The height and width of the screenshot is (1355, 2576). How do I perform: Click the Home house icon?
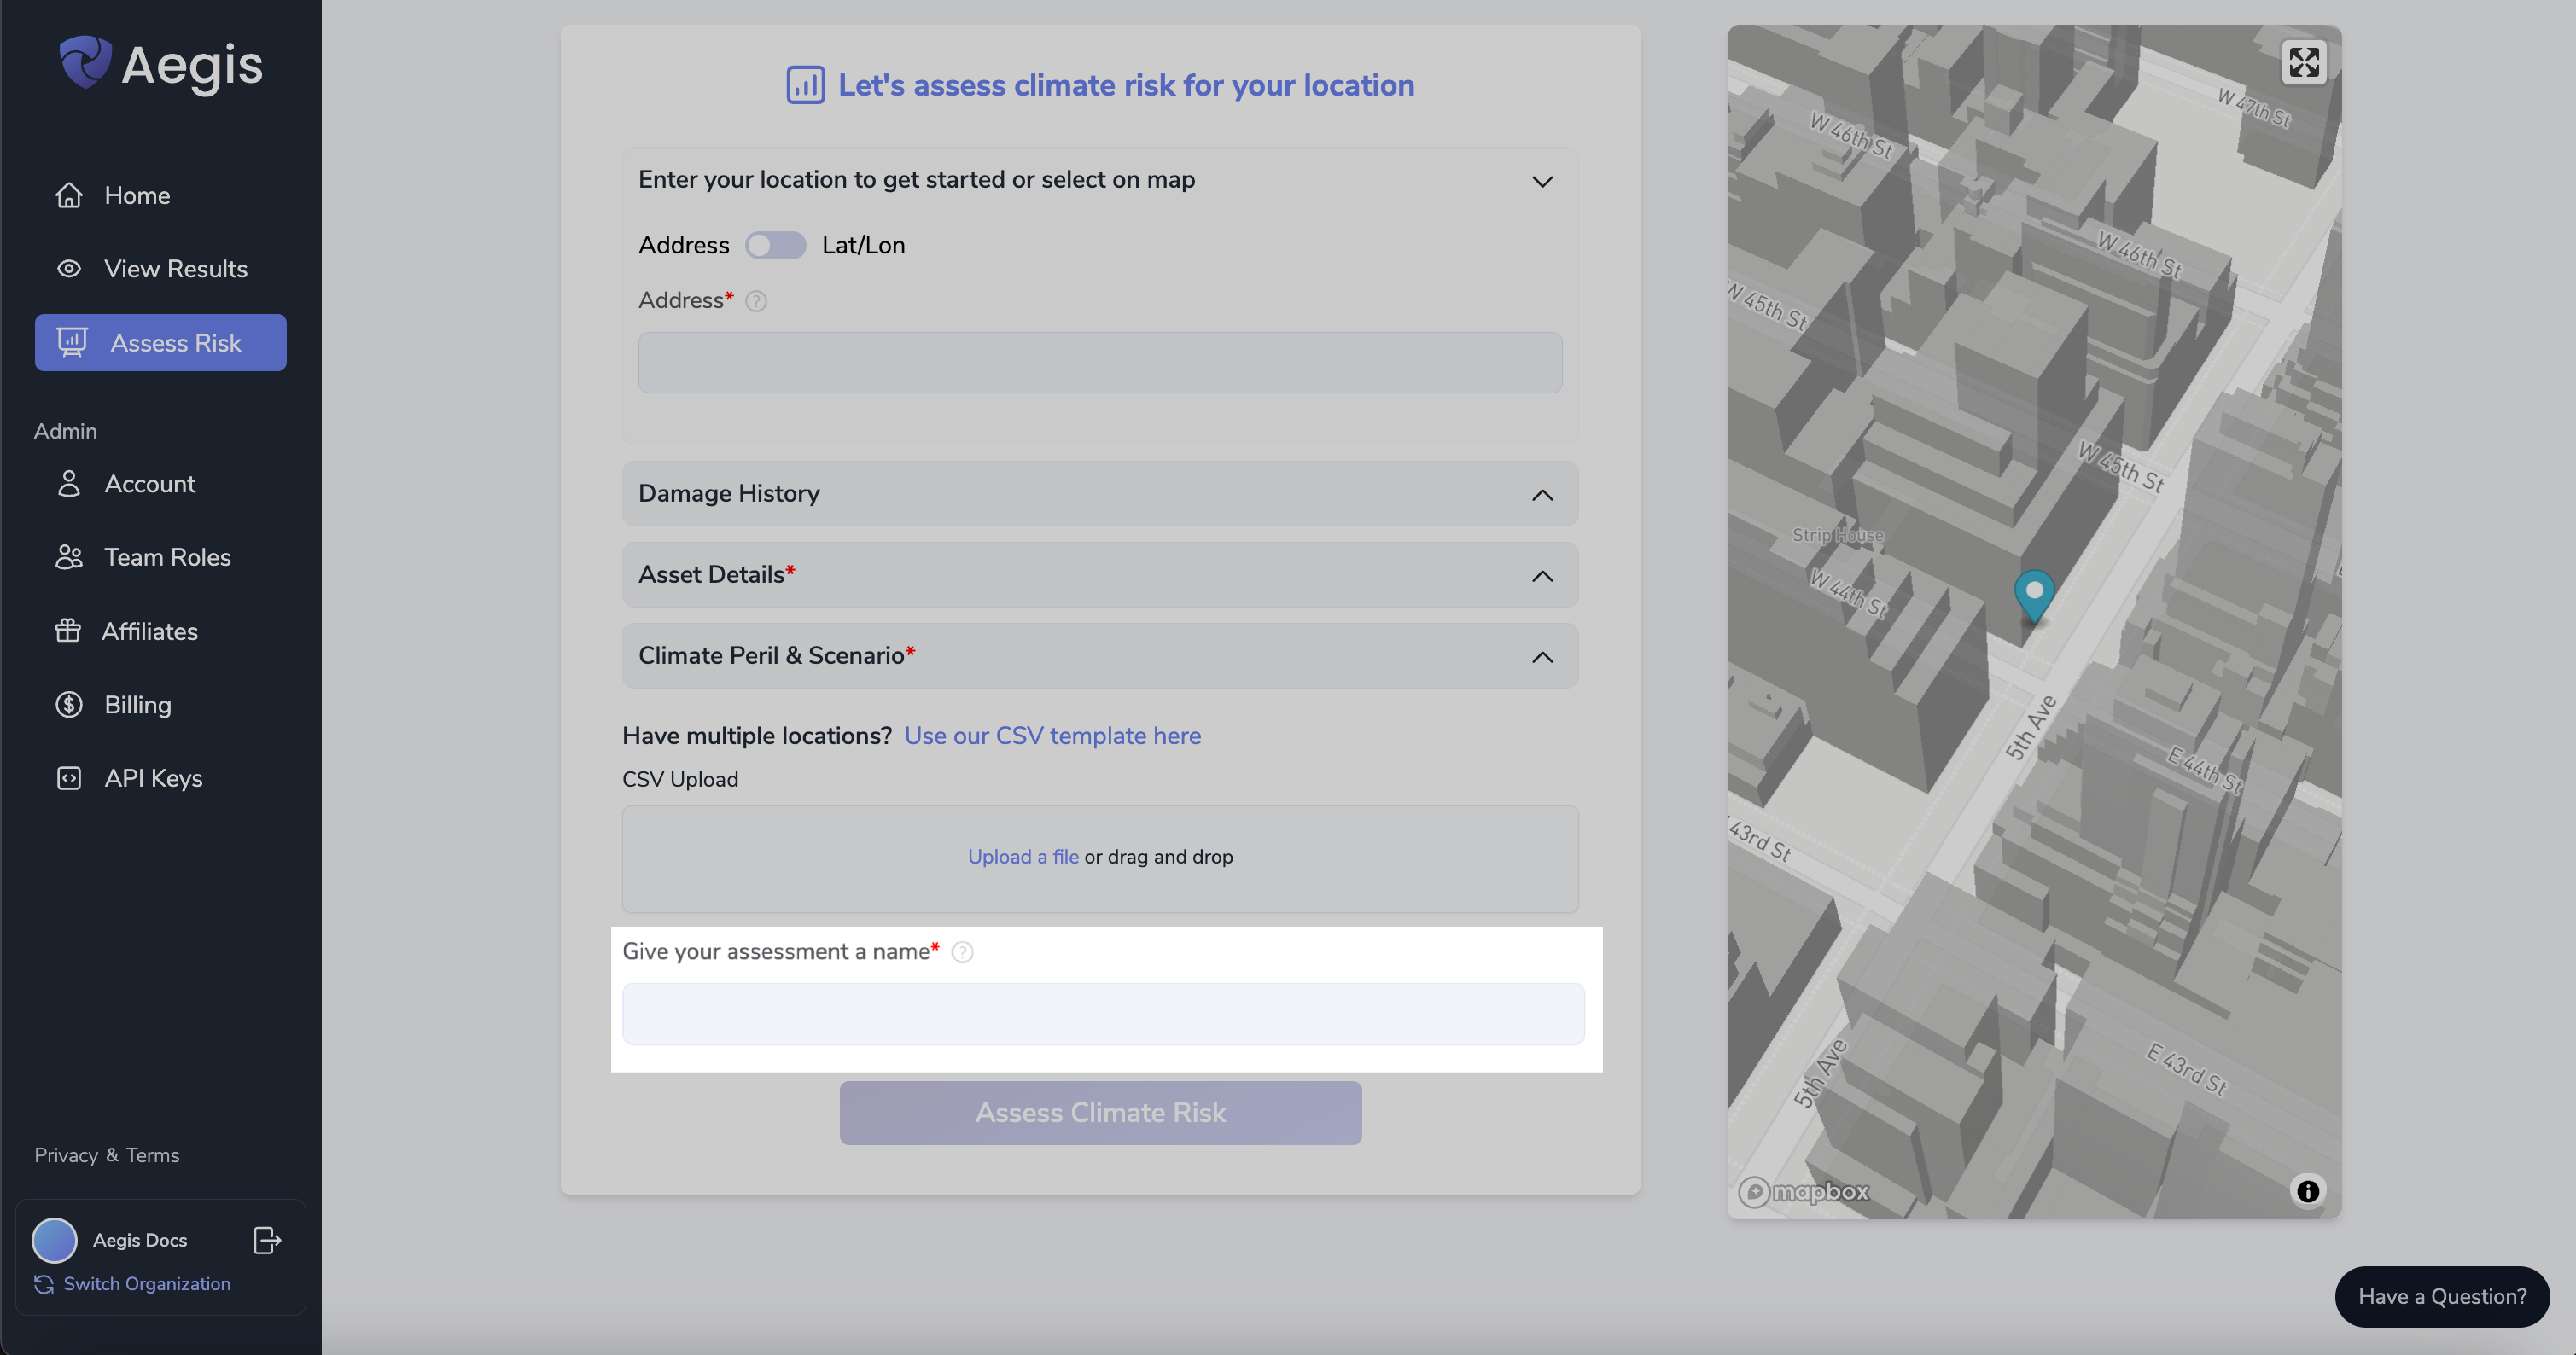coord(69,195)
